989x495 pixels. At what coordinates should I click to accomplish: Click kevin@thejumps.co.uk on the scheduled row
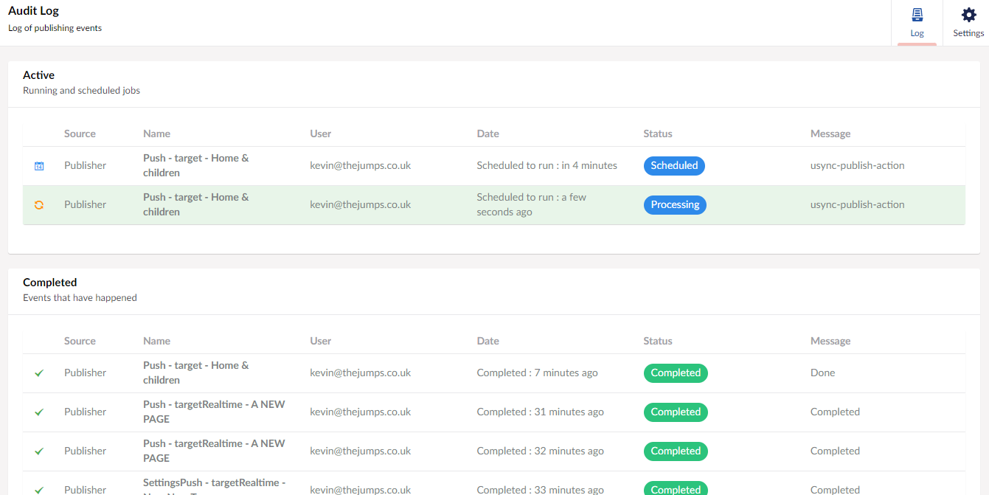(360, 165)
